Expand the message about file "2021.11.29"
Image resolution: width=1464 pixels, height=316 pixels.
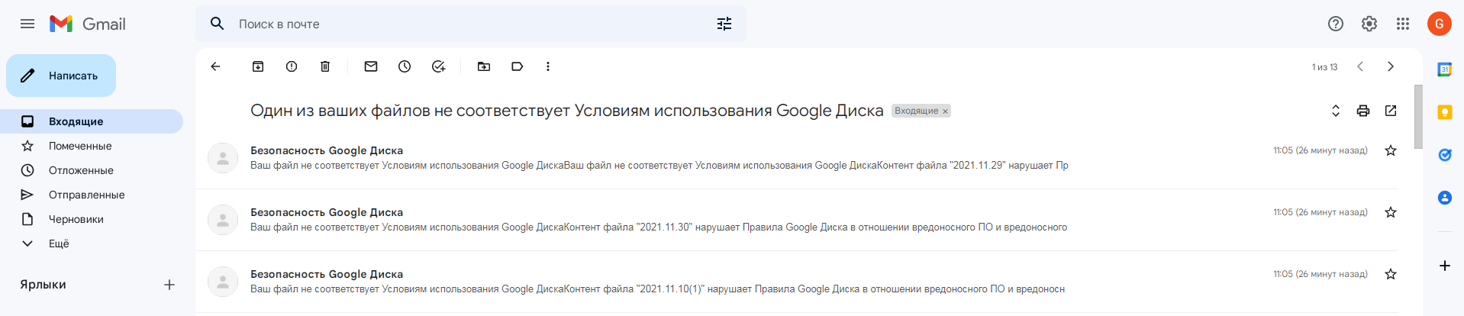[797, 158]
